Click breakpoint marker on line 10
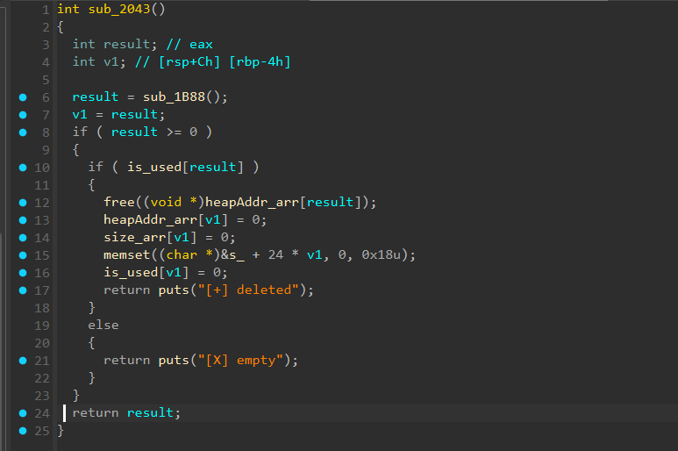Image resolution: width=678 pixels, height=451 pixels. tap(24, 168)
